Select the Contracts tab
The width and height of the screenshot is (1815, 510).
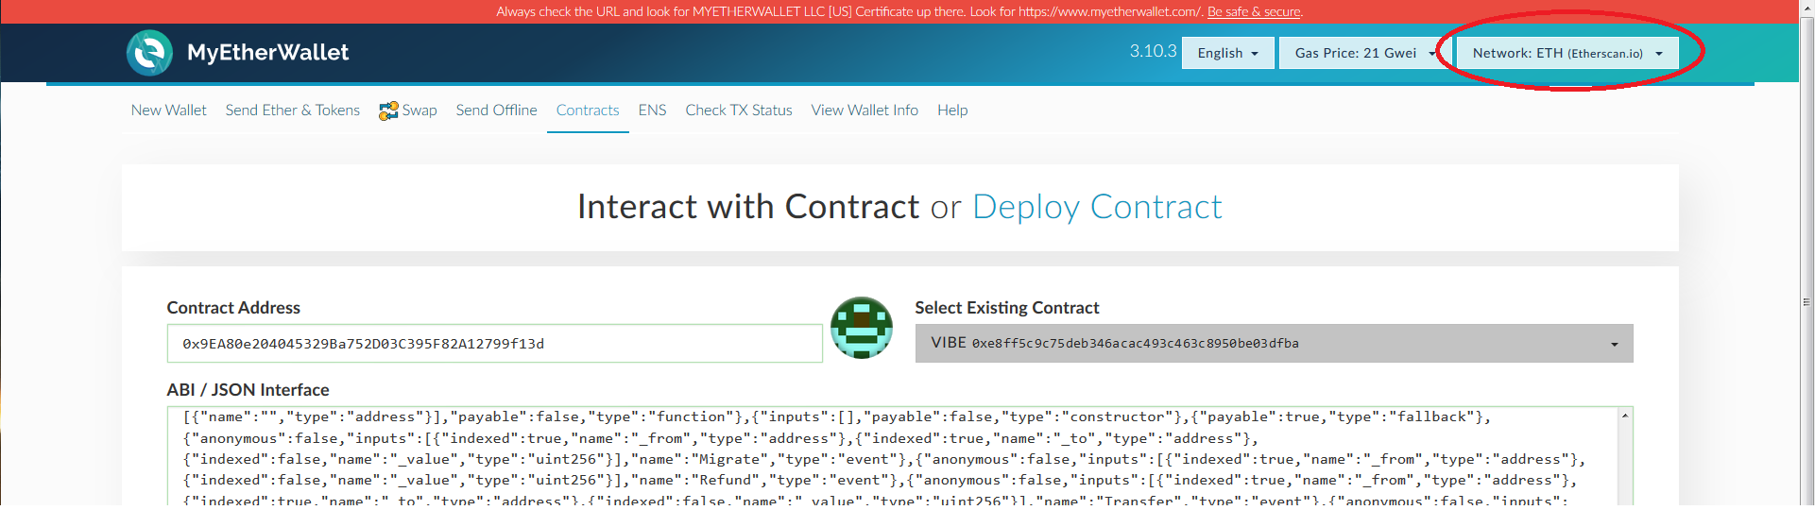(x=588, y=110)
